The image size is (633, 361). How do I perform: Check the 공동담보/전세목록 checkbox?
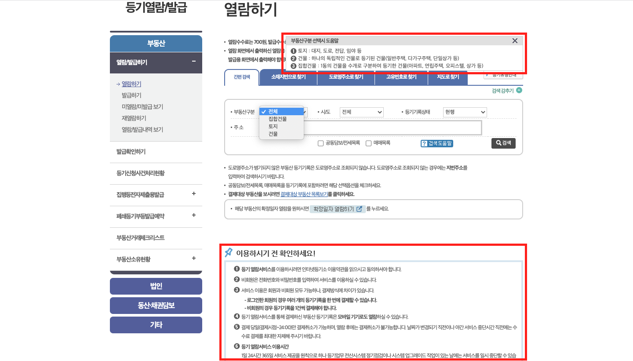[320, 143]
